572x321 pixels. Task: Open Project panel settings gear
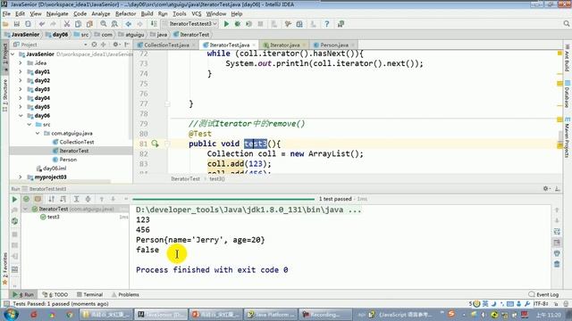coord(115,45)
